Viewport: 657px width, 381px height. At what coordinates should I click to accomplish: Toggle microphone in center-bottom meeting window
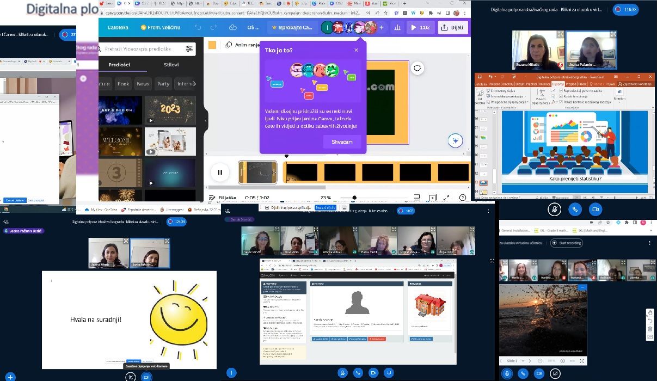click(x=342, y=373)
